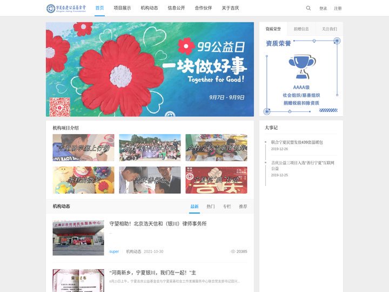Open the 99公益日 banner image

click(150, 69)
